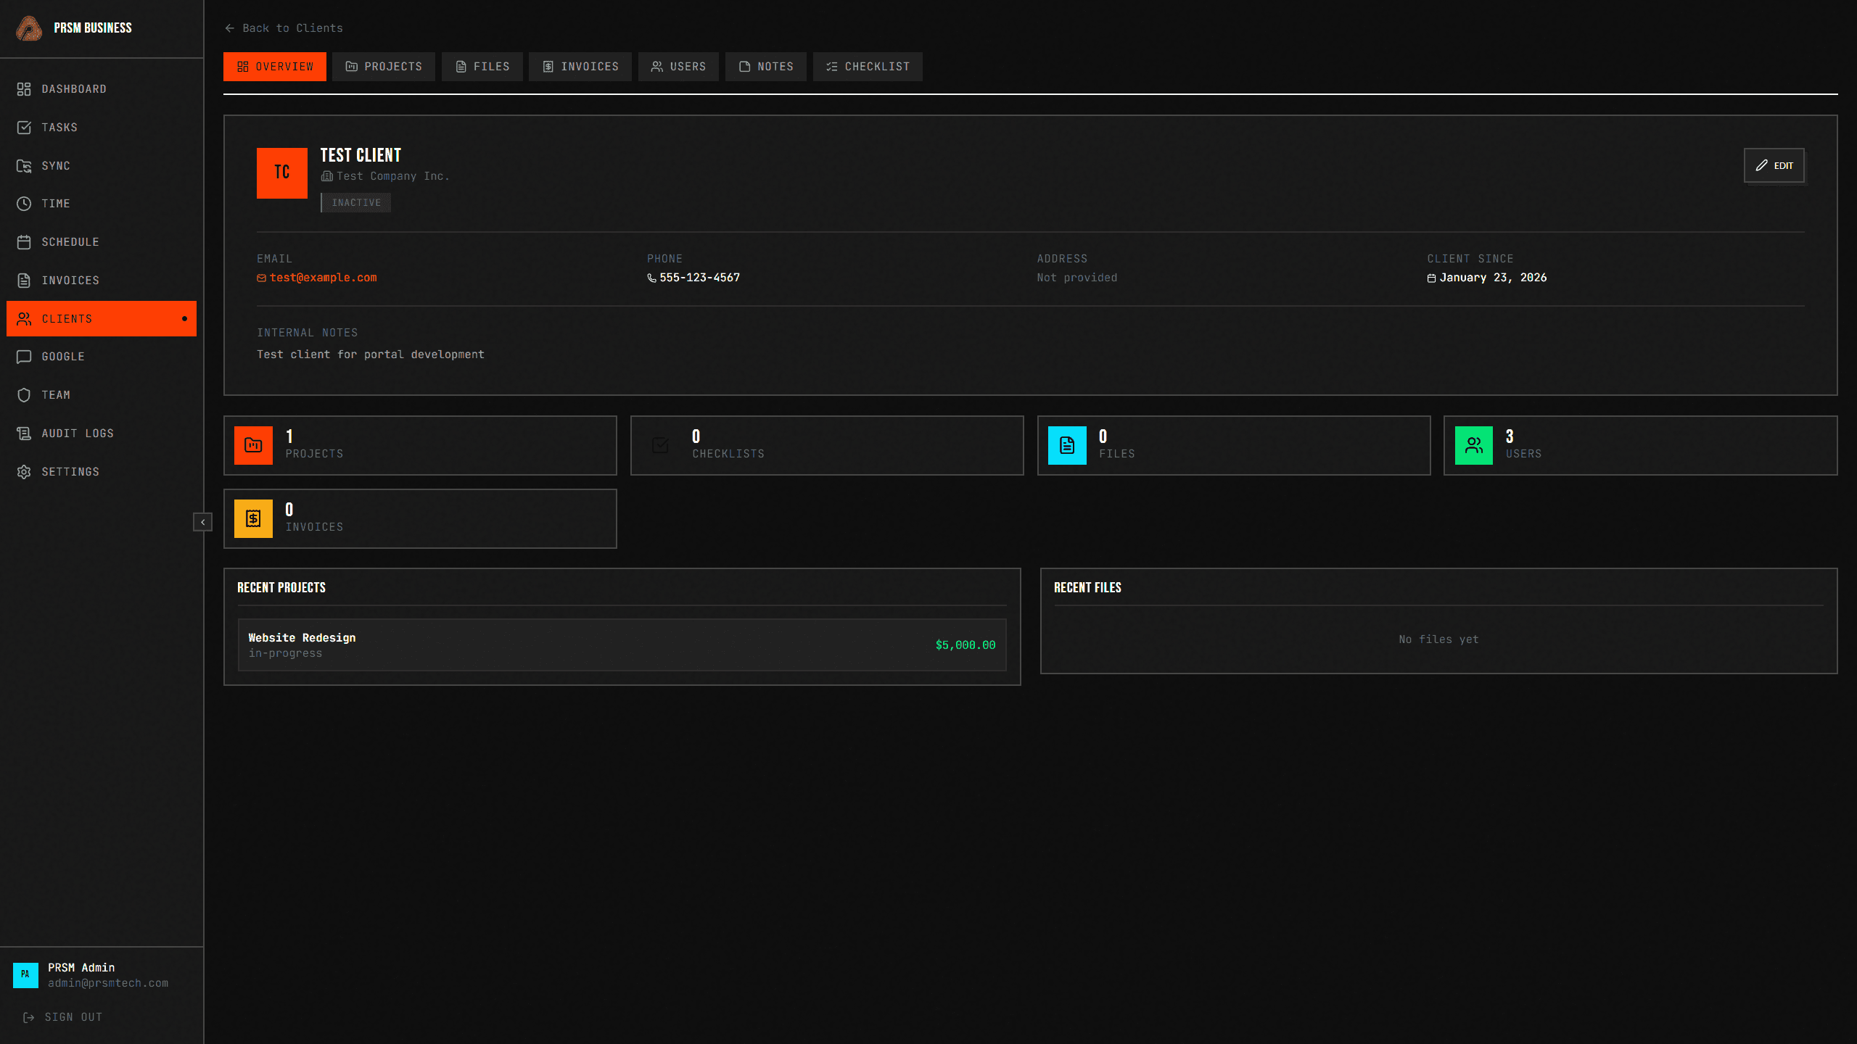Viewport: 1857px width, 1044px height.
Task: Click the No files yet message
Action: coord(1439,639)
